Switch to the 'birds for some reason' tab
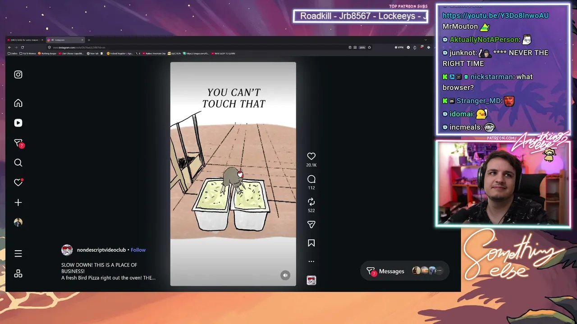The height and width of the screenshot is (324, 577). click(x=25, y=40)
